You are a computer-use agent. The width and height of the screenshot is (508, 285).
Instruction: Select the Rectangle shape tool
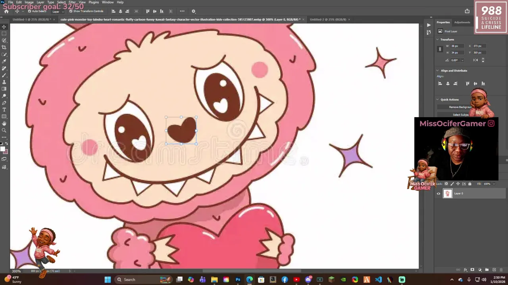(4, 116)
